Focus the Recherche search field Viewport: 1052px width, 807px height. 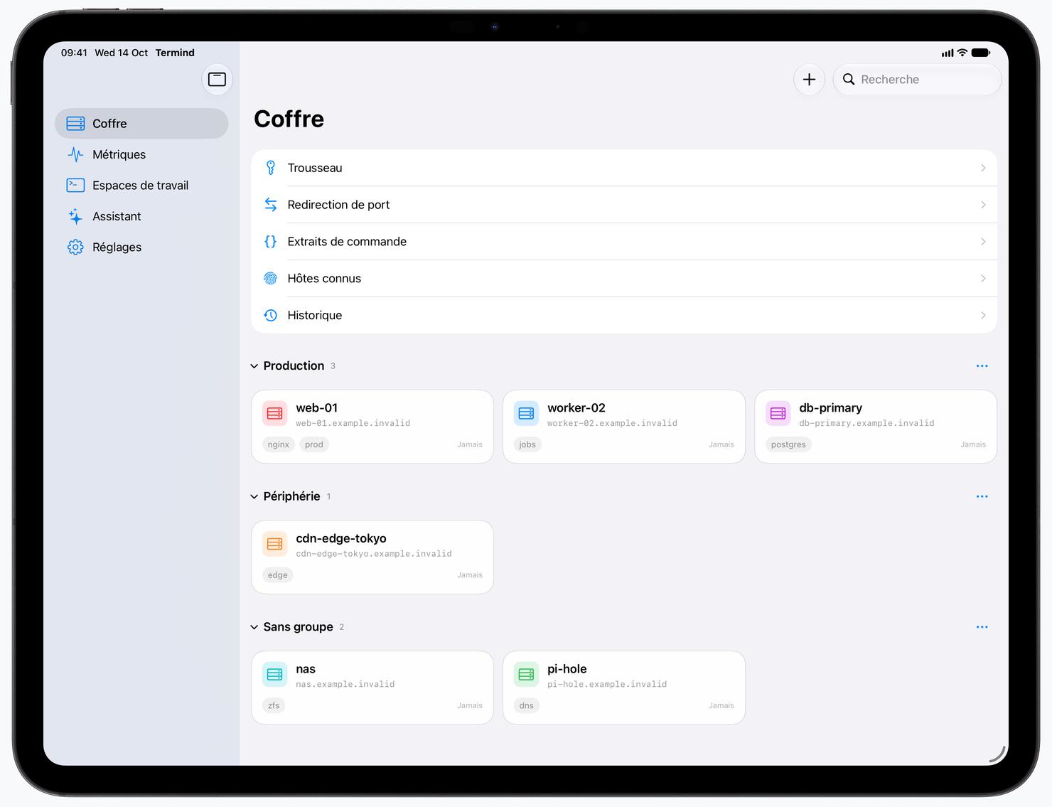917,80
